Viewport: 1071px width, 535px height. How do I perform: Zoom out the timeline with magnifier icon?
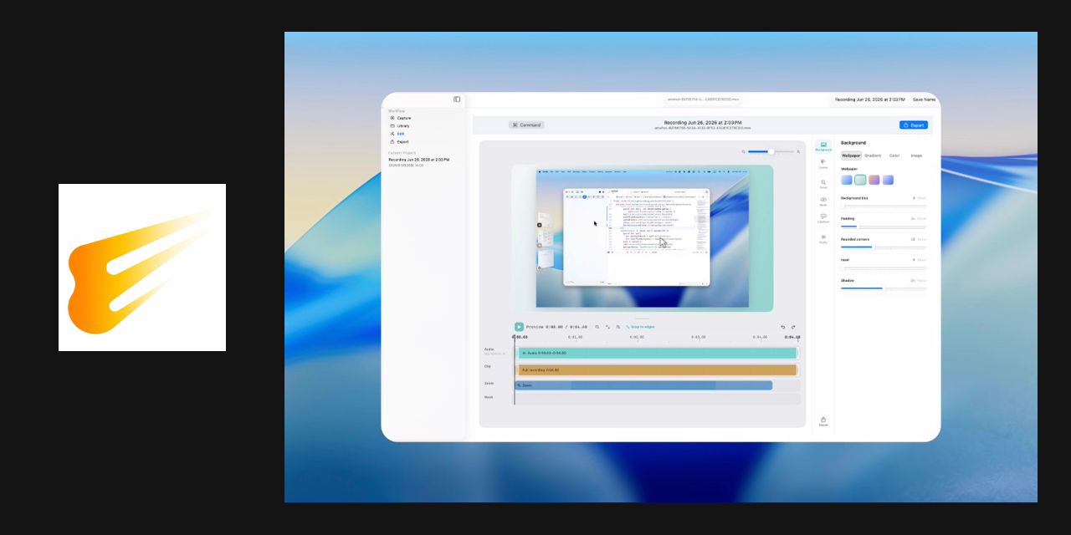(x=597, y=327)
